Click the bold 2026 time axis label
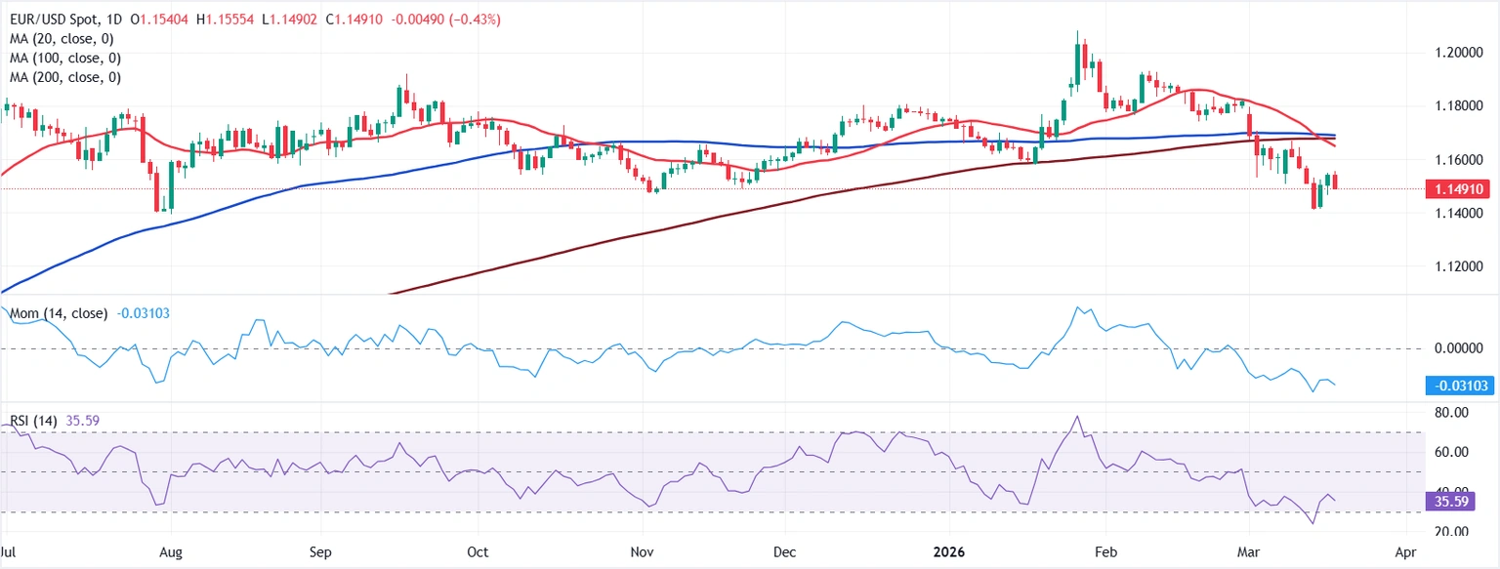1500x569 pixels. click(x=950, y=552)
